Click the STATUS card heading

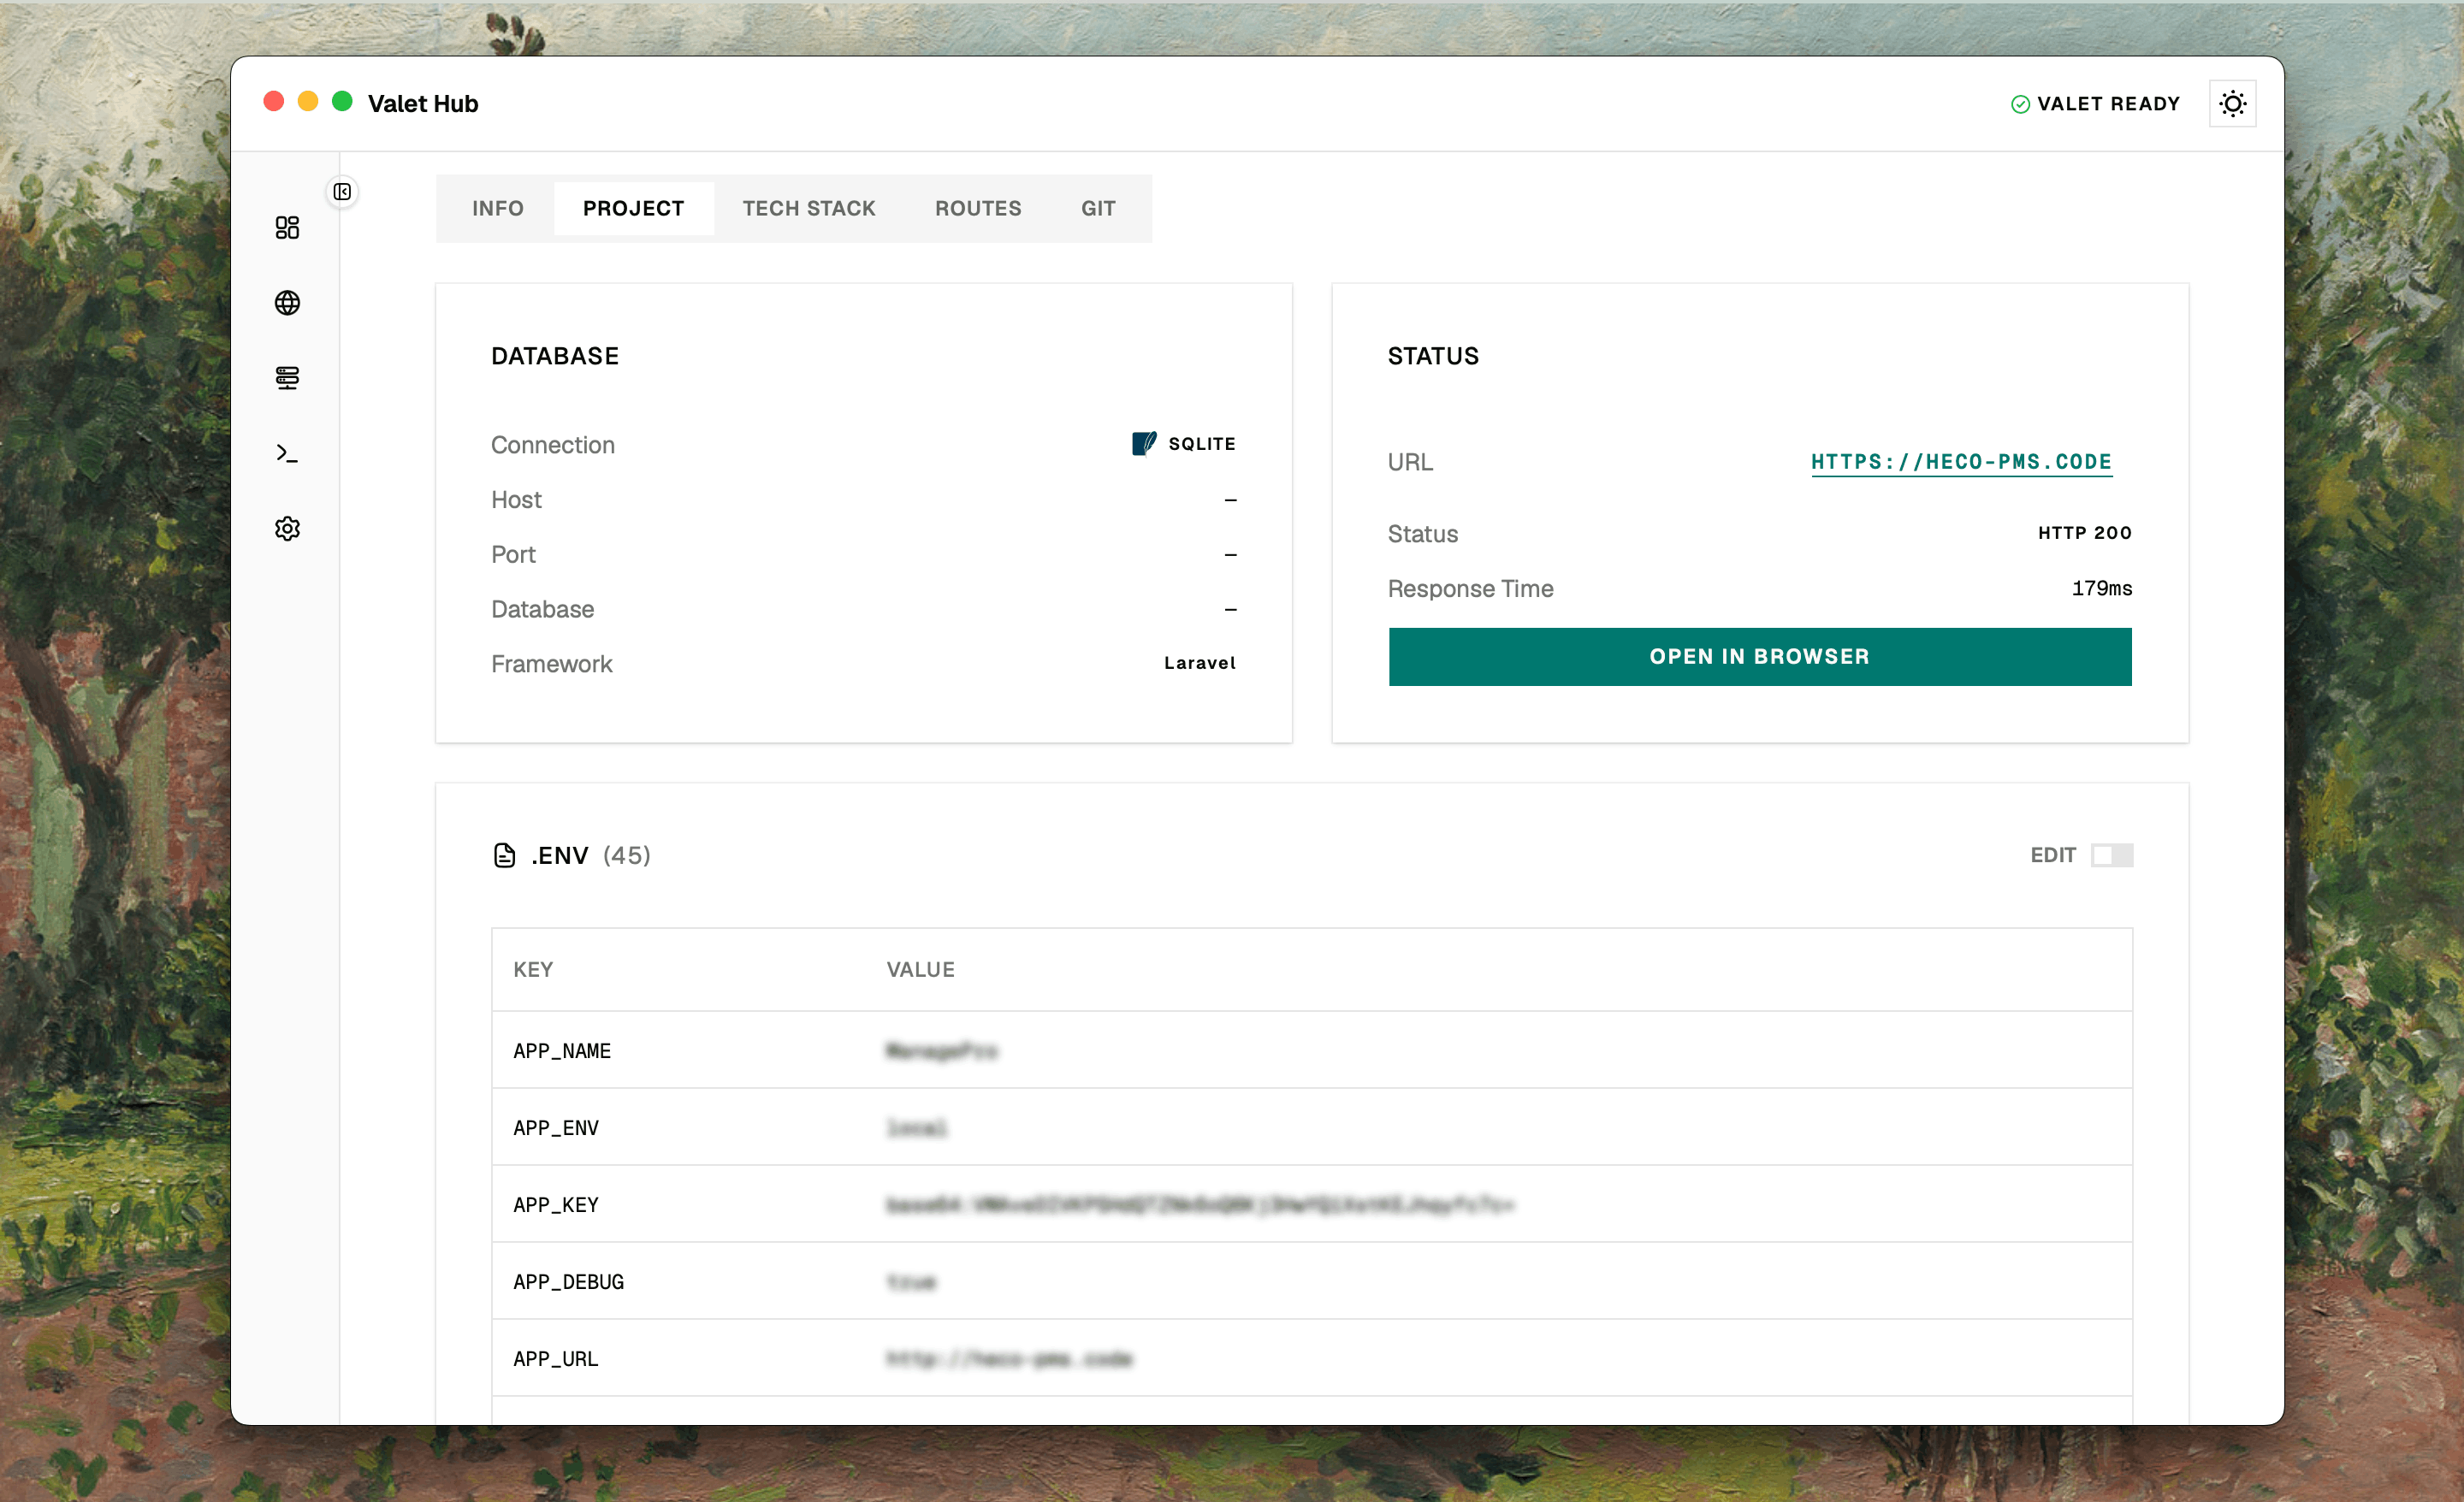(x=1433, y=356)
